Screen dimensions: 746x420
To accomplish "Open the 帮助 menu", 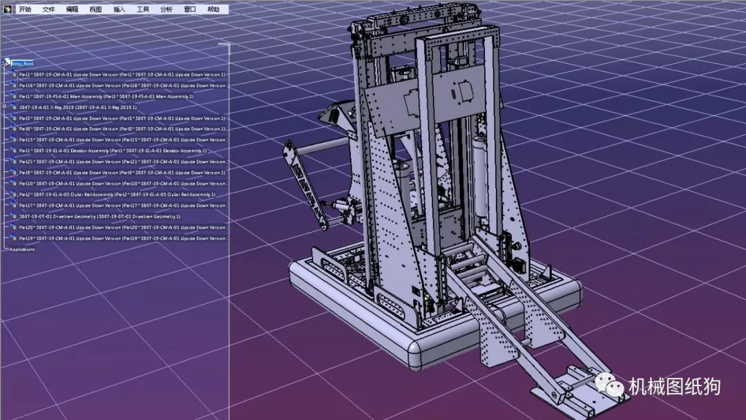I will tap(213, 9).
